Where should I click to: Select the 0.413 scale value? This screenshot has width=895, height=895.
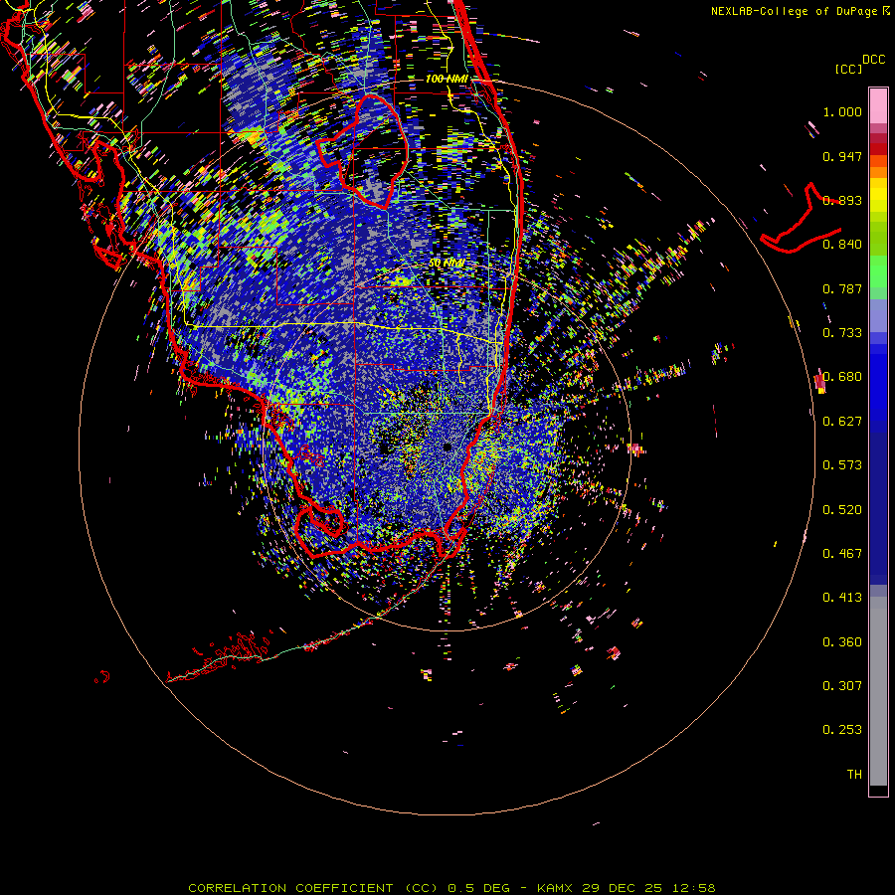pyautogui.click(x=842, y=598)
